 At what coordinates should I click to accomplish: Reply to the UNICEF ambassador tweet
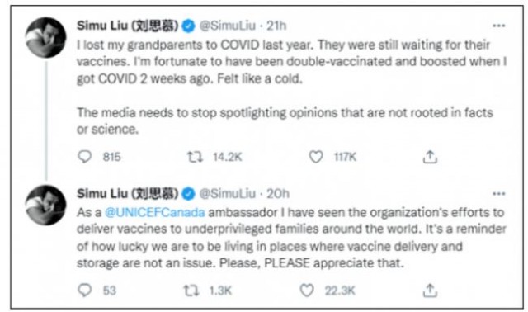click(84, 290)
